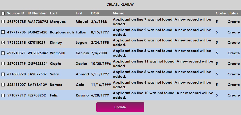Tick the Whitlock row checkbox
This screenshot has height=115, width=241.
point(3,53)
